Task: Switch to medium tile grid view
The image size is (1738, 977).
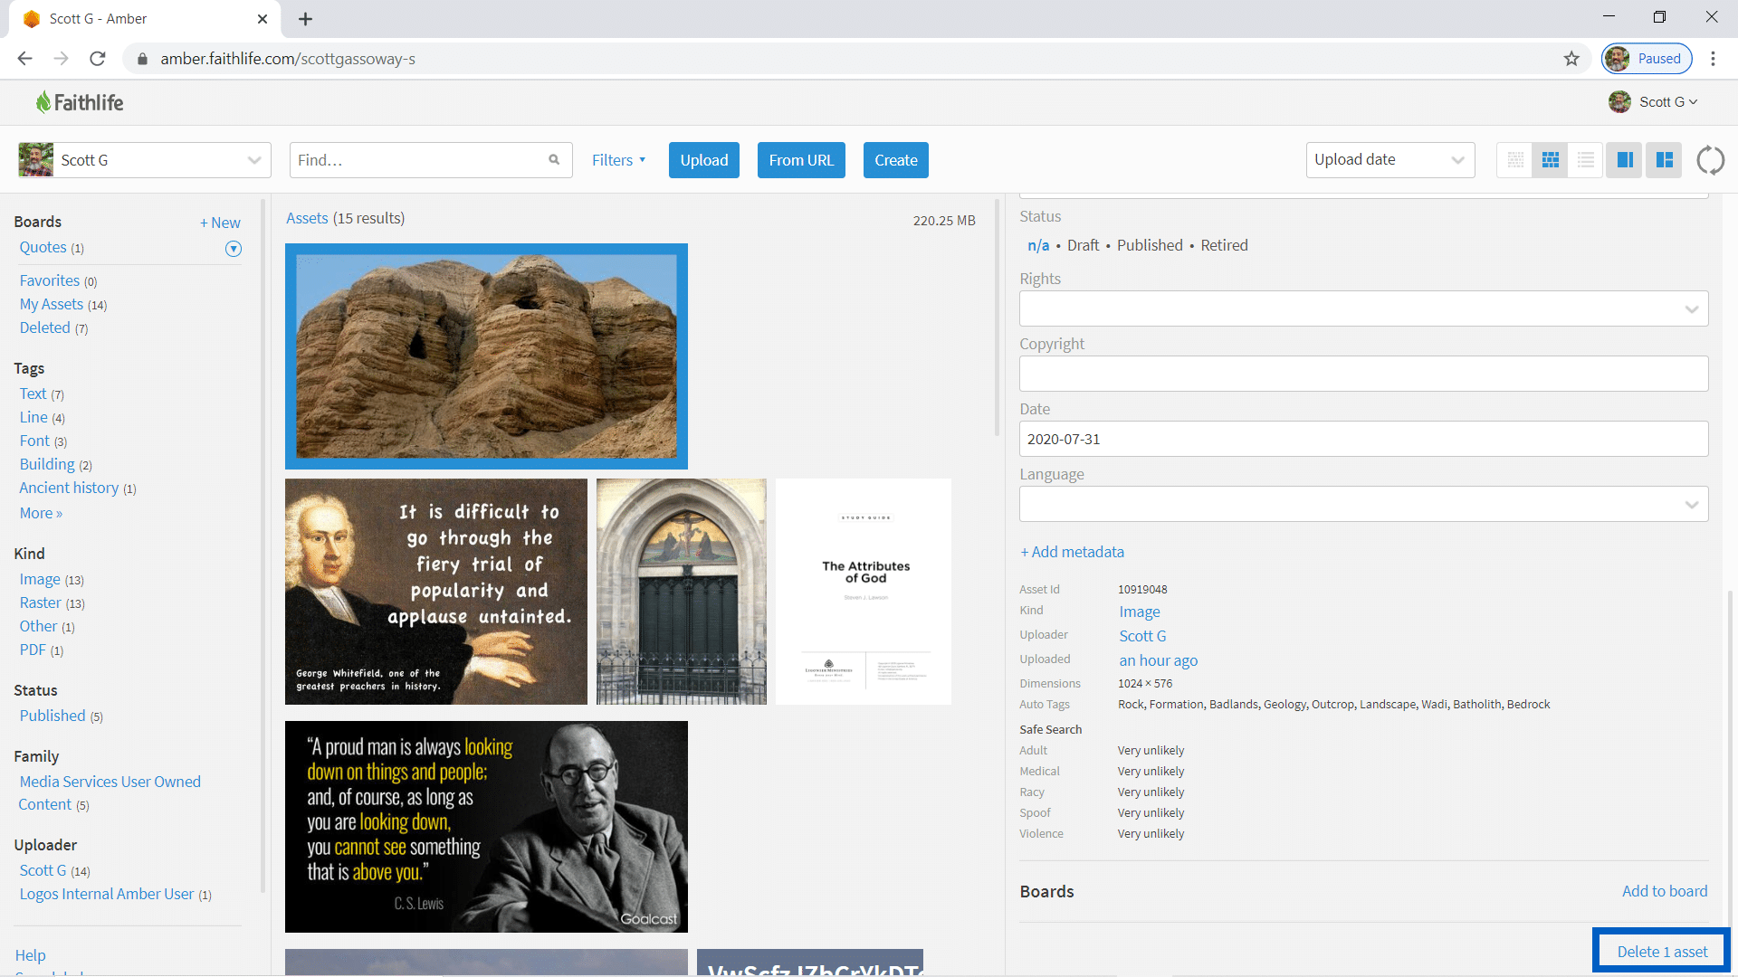Action: coord(1550,160)
